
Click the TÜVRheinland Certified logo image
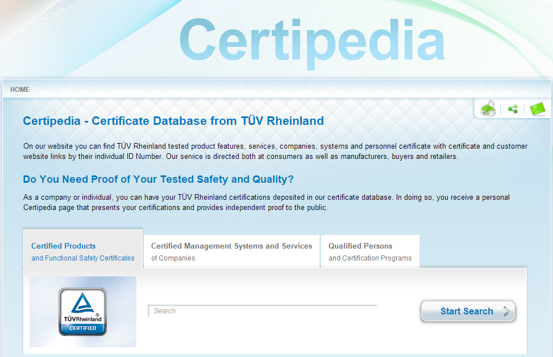(x=82, y=312)
